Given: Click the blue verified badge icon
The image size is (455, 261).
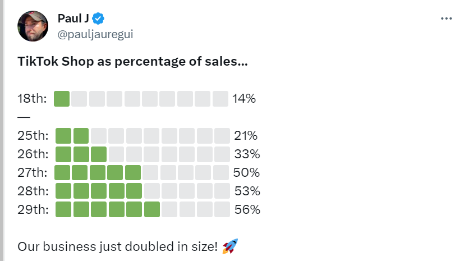Looking at the screenshot, I should (x=98, y=19).
